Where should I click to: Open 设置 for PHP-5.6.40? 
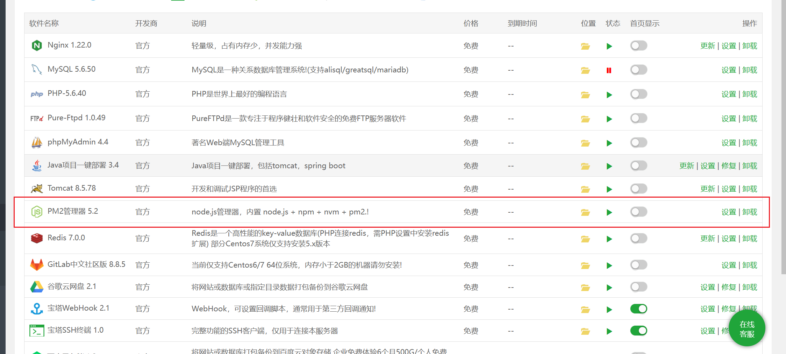tap(729, 94)
